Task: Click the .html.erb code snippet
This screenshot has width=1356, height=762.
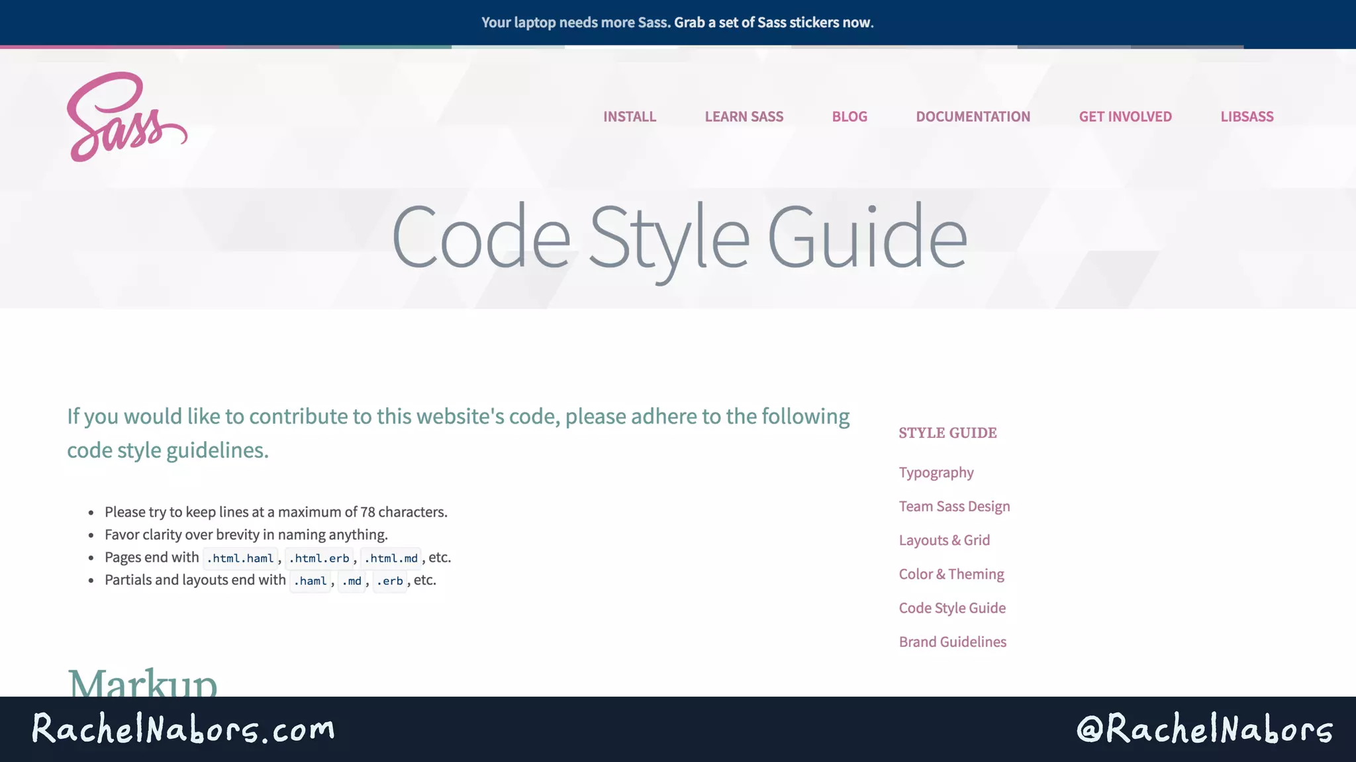Action: [x=319, y=558]
